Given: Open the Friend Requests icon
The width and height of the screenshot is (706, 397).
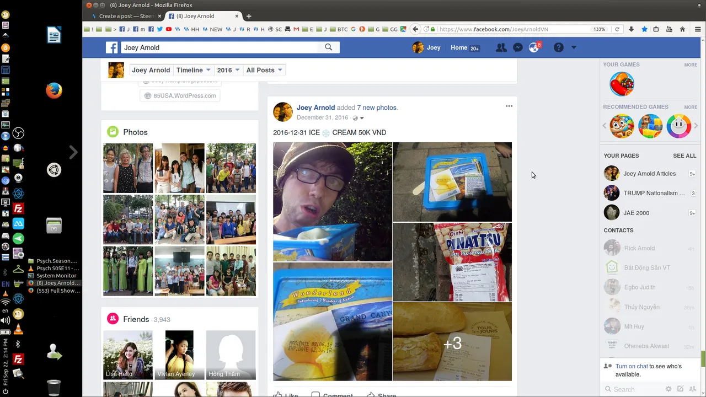Looking at the screenshot, I should click(501, 48).
